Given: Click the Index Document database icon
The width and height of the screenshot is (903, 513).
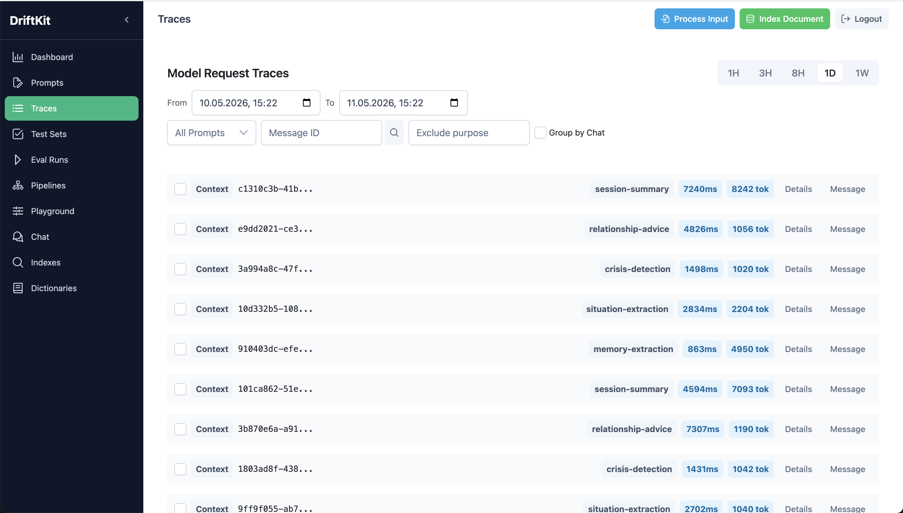Looking at the screenshot, I should click(x=750, y=19).
